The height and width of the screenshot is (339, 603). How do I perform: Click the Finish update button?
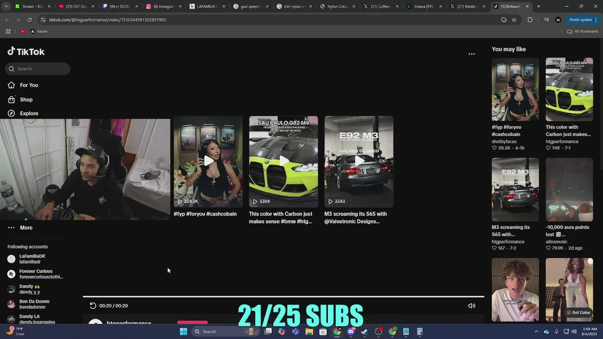point(583,20)
